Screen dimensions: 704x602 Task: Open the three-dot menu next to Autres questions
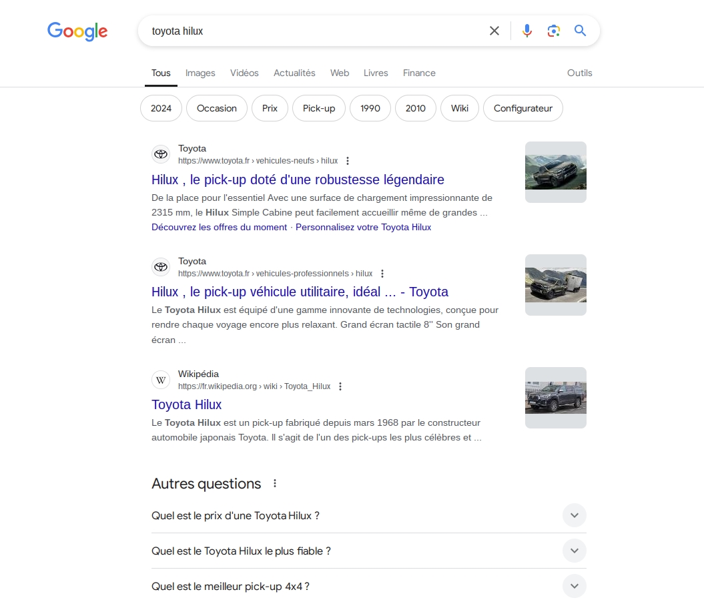[x=275, y=483]
